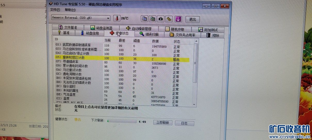Open the Generic External drive selector dropdown

point(81,18)
